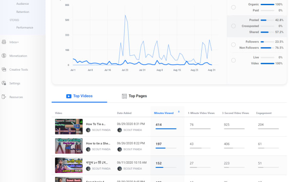Image resolution: width=292 pixels, height=182 pixels.
Task: Click the 925 three-second views value
Action: tap(227, 125)
